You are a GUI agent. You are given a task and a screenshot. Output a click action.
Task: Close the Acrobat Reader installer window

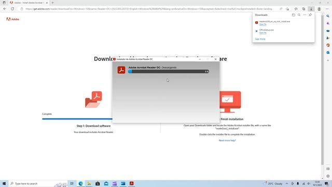216,59
